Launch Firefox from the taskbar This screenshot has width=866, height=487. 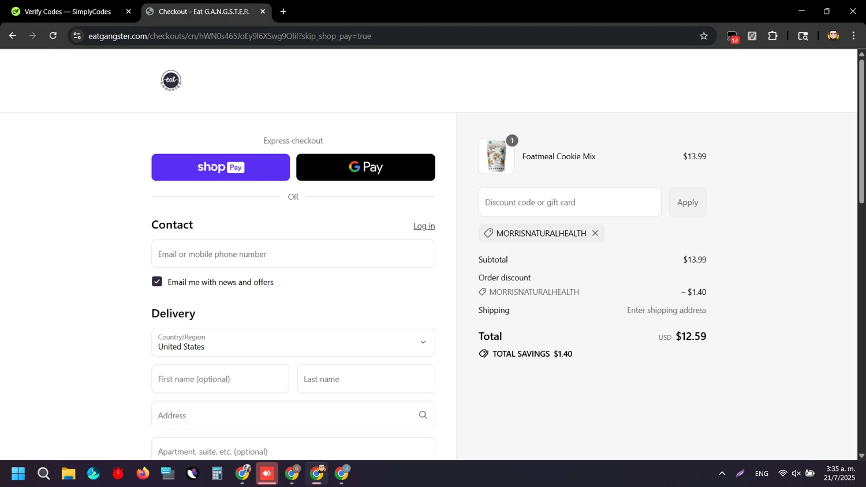click(143, 474)
